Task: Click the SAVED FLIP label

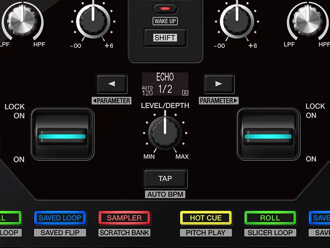Action: (60, 233)
